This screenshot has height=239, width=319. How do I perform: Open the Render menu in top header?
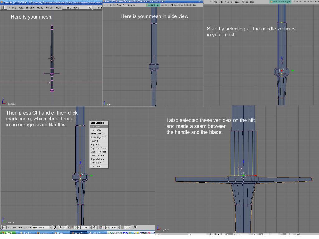click(50, 8)
